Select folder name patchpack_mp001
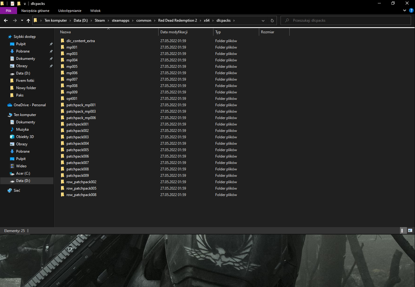 tap(81, 105)
